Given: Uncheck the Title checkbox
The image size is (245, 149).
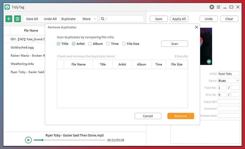Looking at the screenshot, I should tap(59, 44).
